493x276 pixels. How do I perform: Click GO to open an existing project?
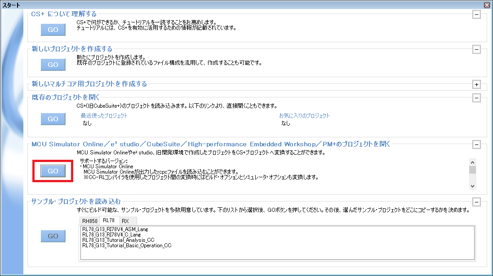pos(53,119)
